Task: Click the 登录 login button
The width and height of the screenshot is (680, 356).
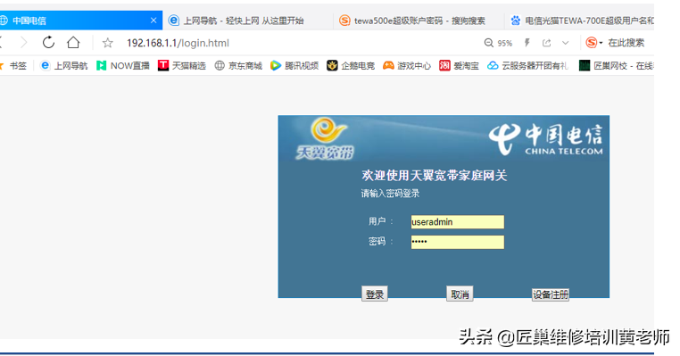Action: pyautogui.click(x=375, y=294)
